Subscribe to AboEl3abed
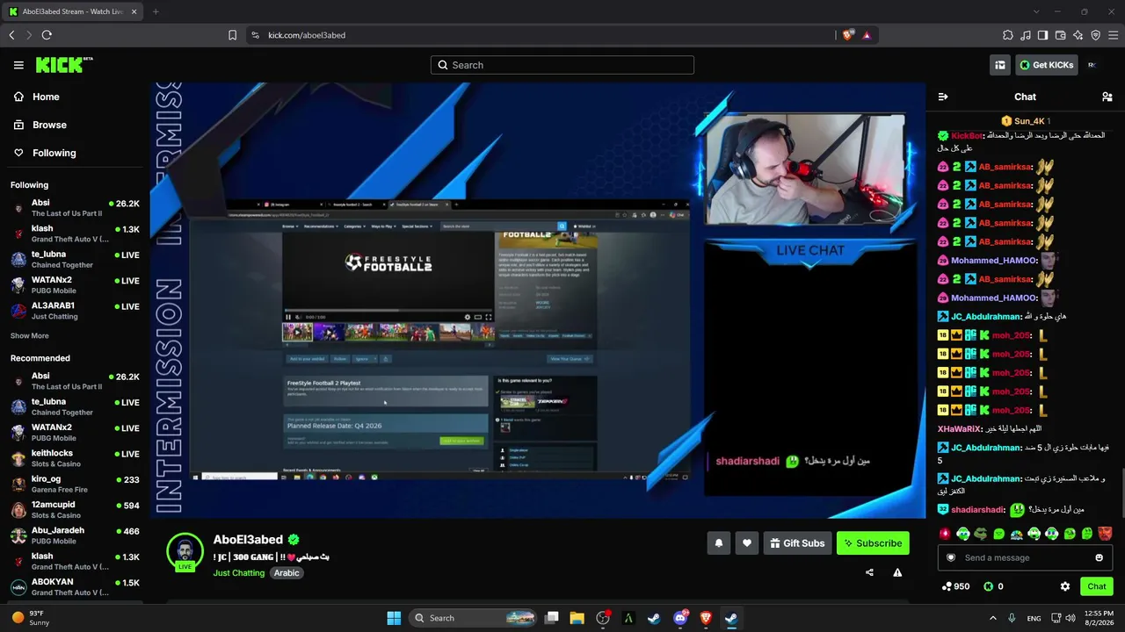The width and height of the screenshot is (1125, 632). point(874,543)
